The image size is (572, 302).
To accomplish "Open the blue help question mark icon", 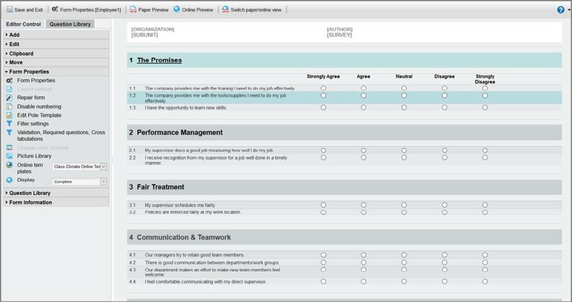I will click(561, 10).
